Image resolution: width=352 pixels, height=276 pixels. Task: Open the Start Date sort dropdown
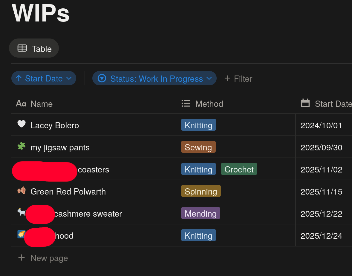pos(44,78)
